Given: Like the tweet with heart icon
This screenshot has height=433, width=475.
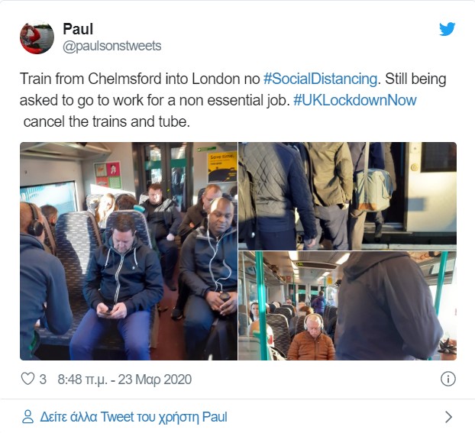Looking at the screenshot, I should pos(27,379).
